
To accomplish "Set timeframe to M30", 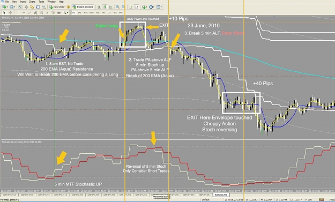I will 92,13.
